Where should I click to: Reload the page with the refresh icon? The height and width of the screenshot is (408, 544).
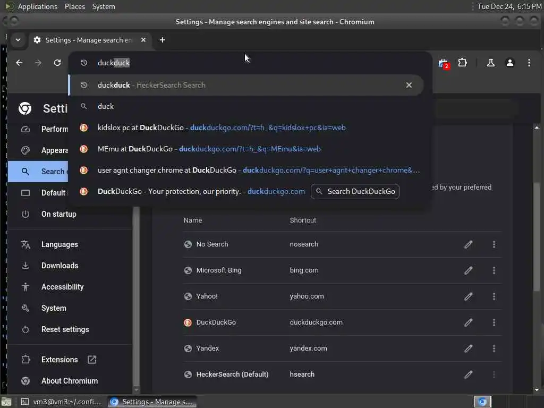[57, 63]
